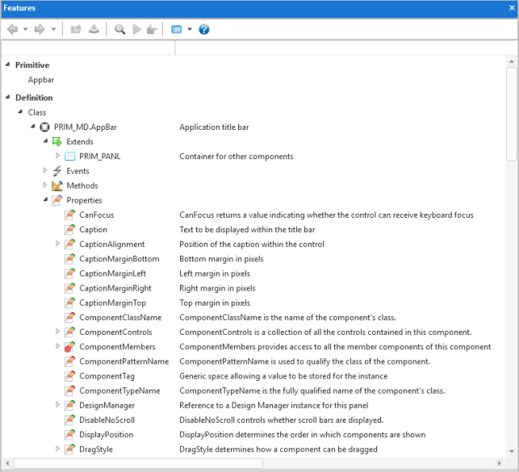Click the view layout icon in toolbar
This screenshot has width=519, height=472.
(177, 29)
